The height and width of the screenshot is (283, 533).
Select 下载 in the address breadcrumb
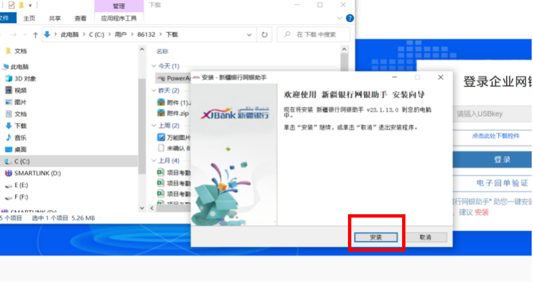point(172,35)
